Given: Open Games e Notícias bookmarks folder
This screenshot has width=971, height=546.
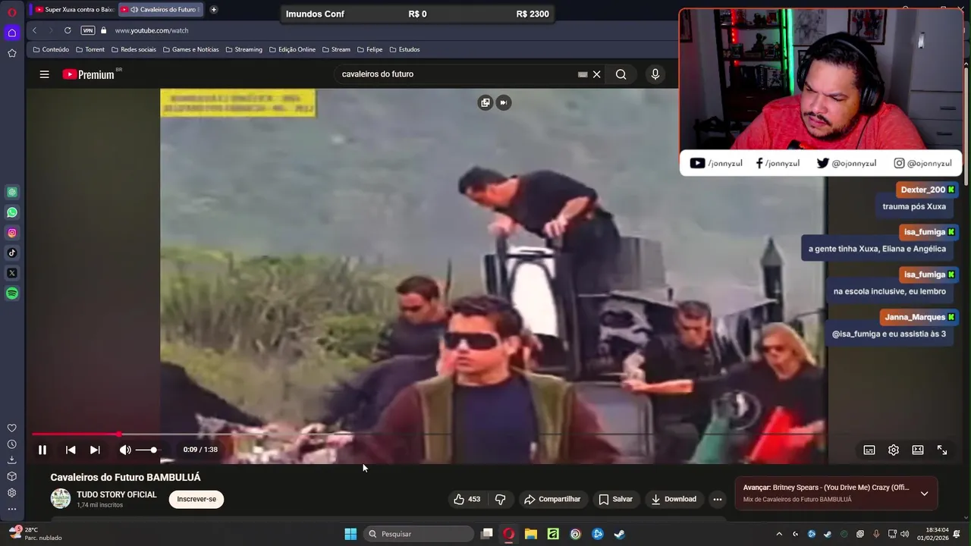Looking at the screenshot, I should tap(190, 49).
